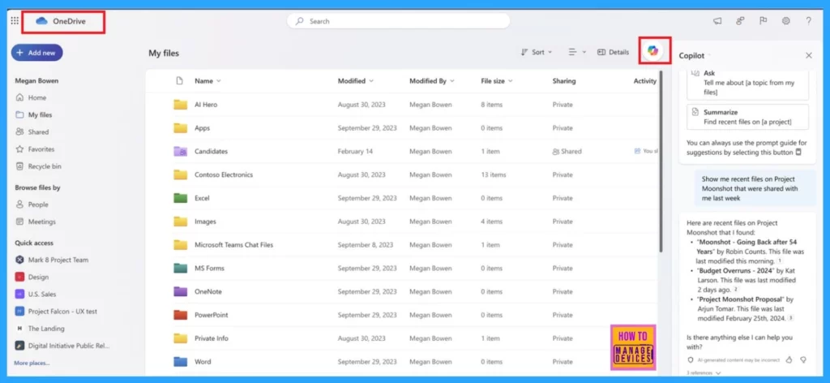830x383 pixels.
Task: Select My files in the sidebar
Action: 34,114
